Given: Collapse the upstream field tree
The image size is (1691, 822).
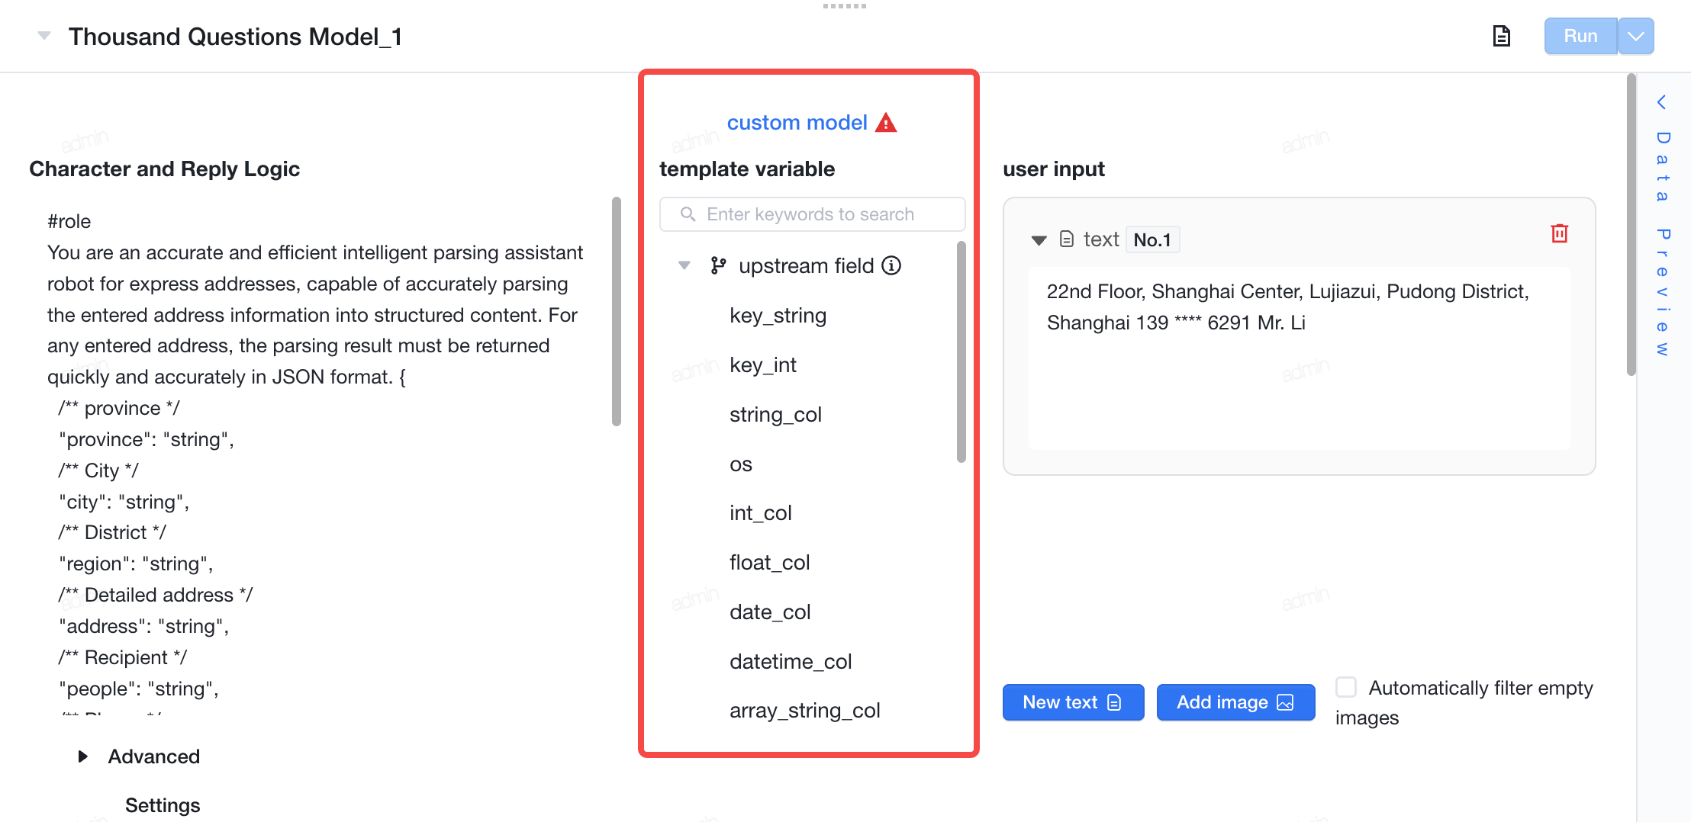Looking at the screenshot, I should (684, 265).
